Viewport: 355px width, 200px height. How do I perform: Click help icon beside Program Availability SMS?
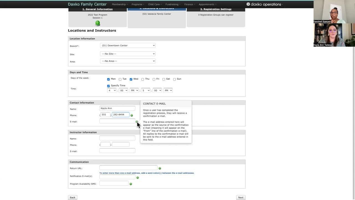[x=131, y=184]
